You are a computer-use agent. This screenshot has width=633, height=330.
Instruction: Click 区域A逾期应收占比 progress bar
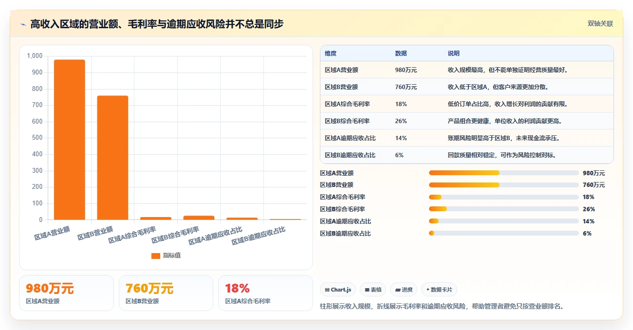point(503,221)
